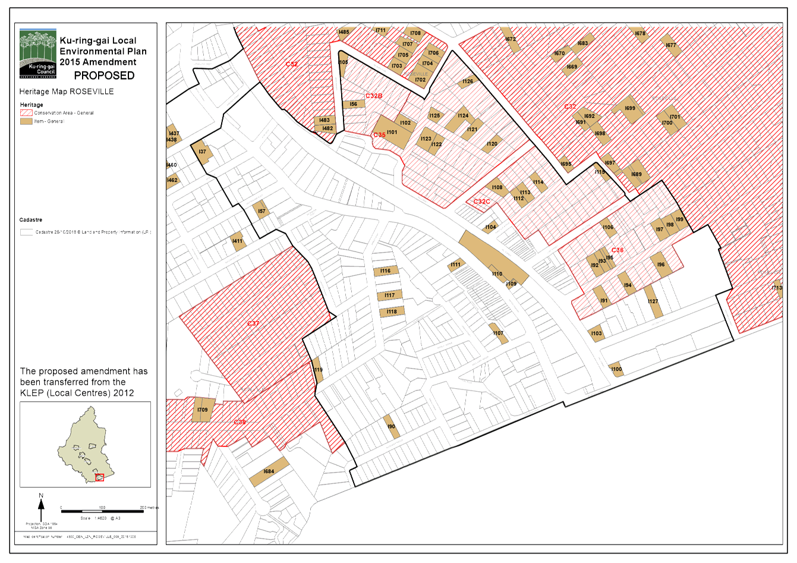This screenshot has height=563, width=797.
Task: Click conservation area label C37
Action: (253, 323)
